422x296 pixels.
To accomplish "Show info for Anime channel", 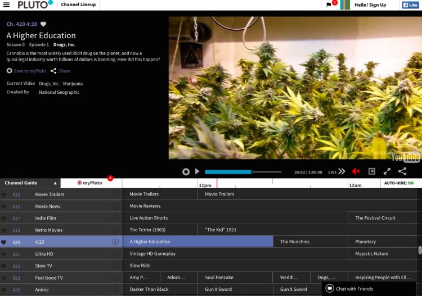I will [x=115, y=290].
